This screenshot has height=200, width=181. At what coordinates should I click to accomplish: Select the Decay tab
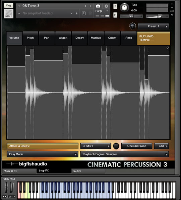[x=80, y=38]
